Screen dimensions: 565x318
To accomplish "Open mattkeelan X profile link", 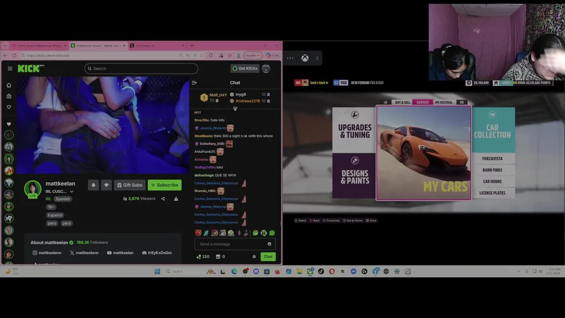I will (84, 253).
